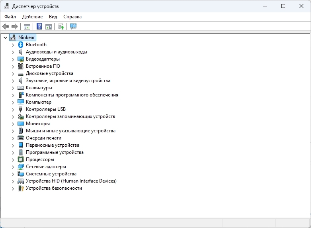Select the Системные устройства label
Screen dimensions: 311x228
tap(51, 174)
